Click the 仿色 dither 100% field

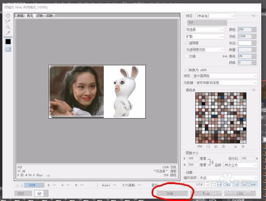pyautogui.click(x=245, y=36)
